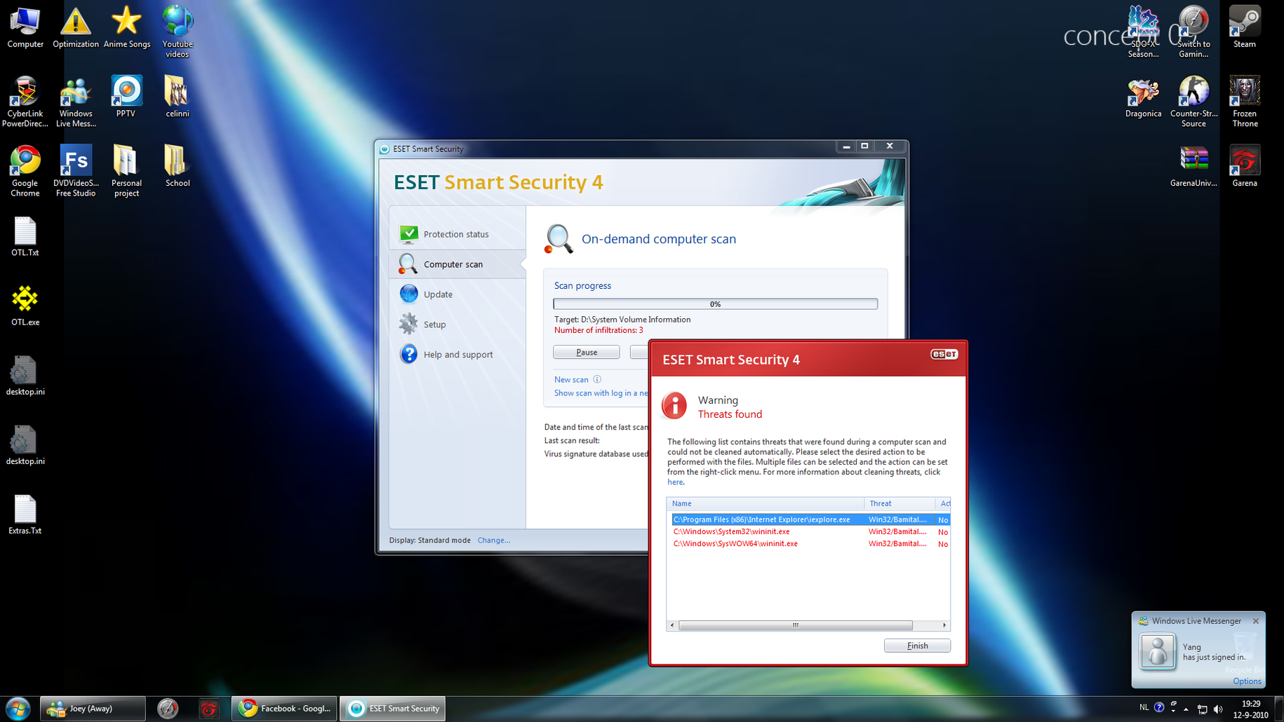Click Change display mode link

pos(493,540)
